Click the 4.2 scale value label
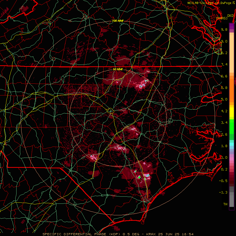This screenshot has width=236, height=236. point(224,111)
